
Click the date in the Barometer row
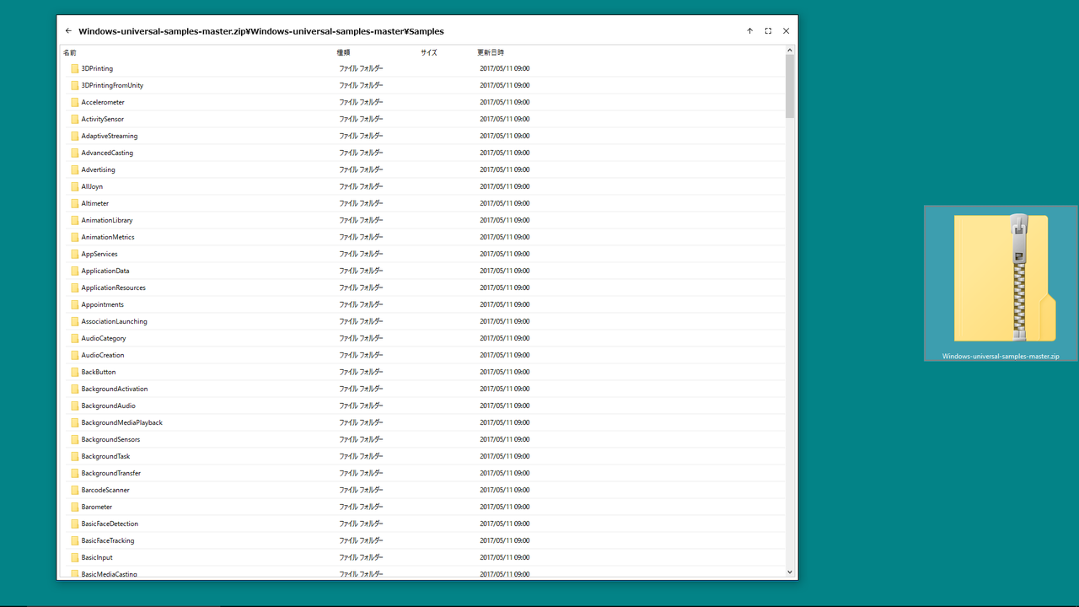pyautogui.click(x=505, y=507)
